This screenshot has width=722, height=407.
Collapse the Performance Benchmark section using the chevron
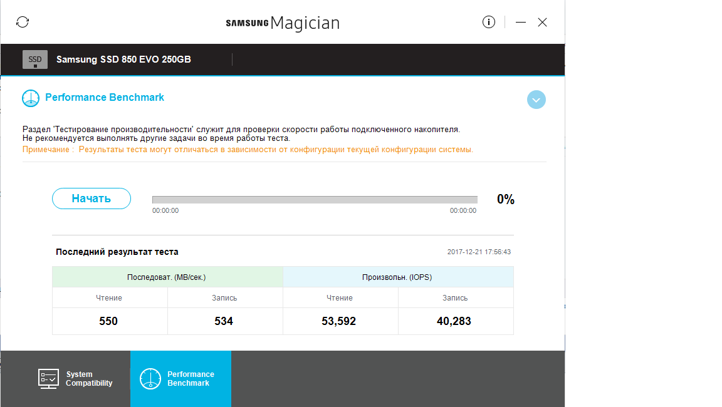[536, 100]
